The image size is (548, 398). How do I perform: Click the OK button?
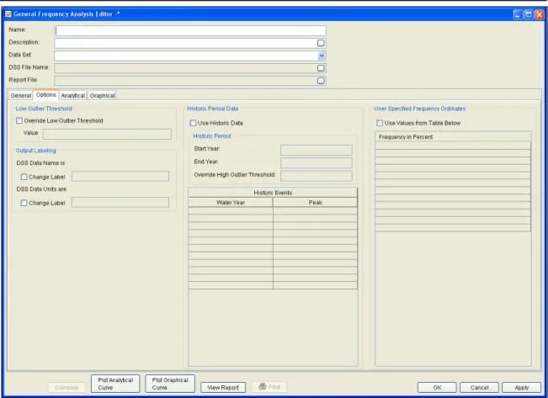(437, 388)
